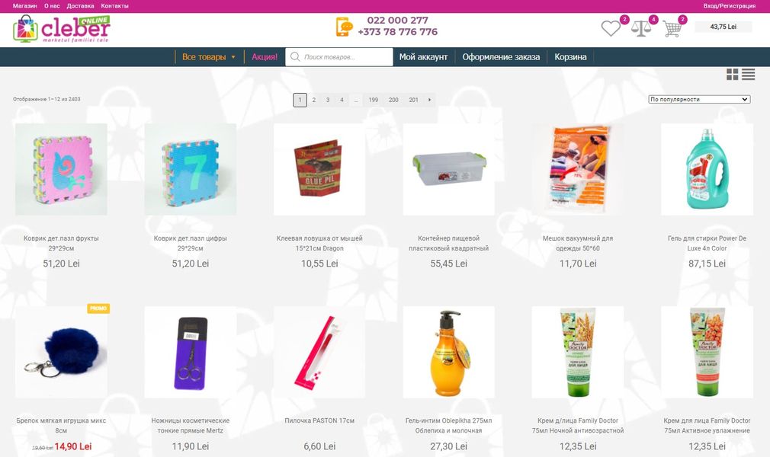The image size is (770, 457).
Task: Switch to list view layout
Action: (749, 75)
